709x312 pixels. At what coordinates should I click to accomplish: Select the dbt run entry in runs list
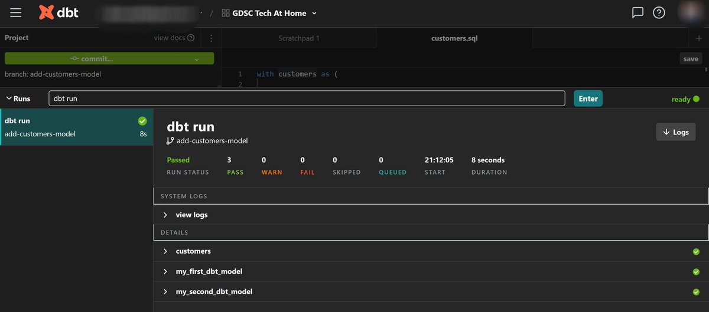coord(76,127)
